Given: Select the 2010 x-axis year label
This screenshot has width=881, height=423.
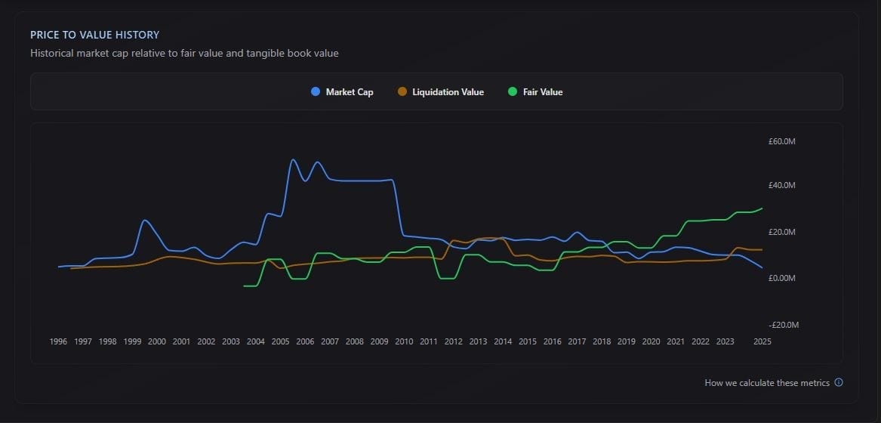Looking at the screenshot, I should coord(404,341).
